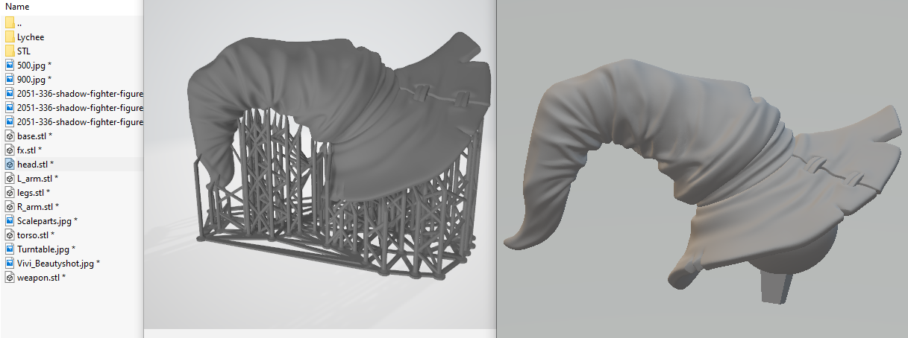Select the base.stl file icon
The height and width of the screenshot is (338, 908).
tap(10, 136)
